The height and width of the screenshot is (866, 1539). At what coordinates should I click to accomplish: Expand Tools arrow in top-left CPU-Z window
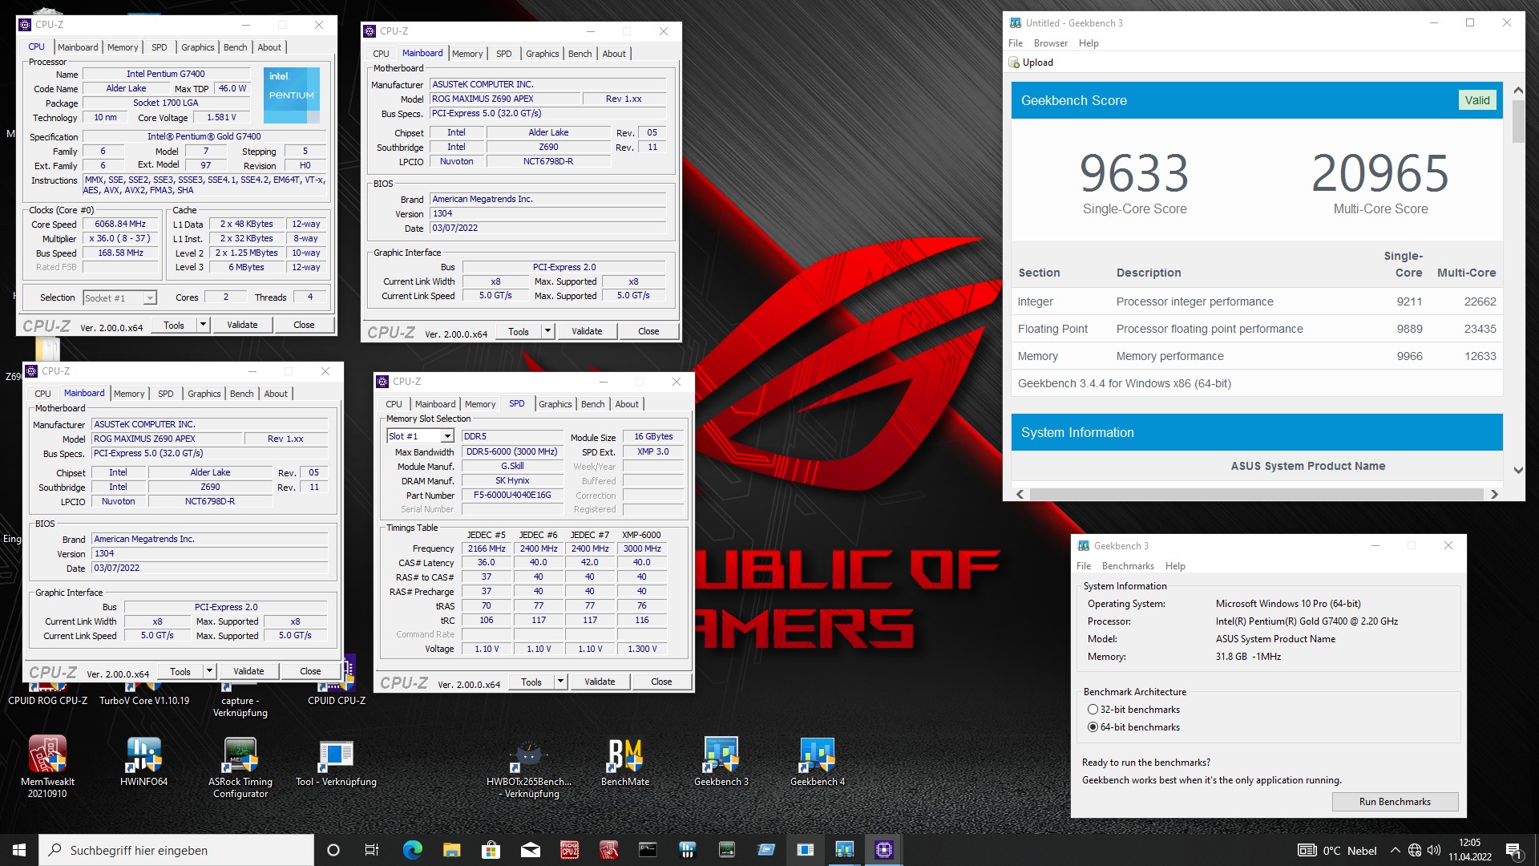203,325
